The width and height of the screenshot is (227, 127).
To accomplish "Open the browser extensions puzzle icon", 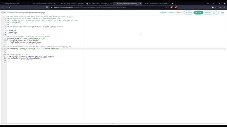I will [x=212, y=7].
